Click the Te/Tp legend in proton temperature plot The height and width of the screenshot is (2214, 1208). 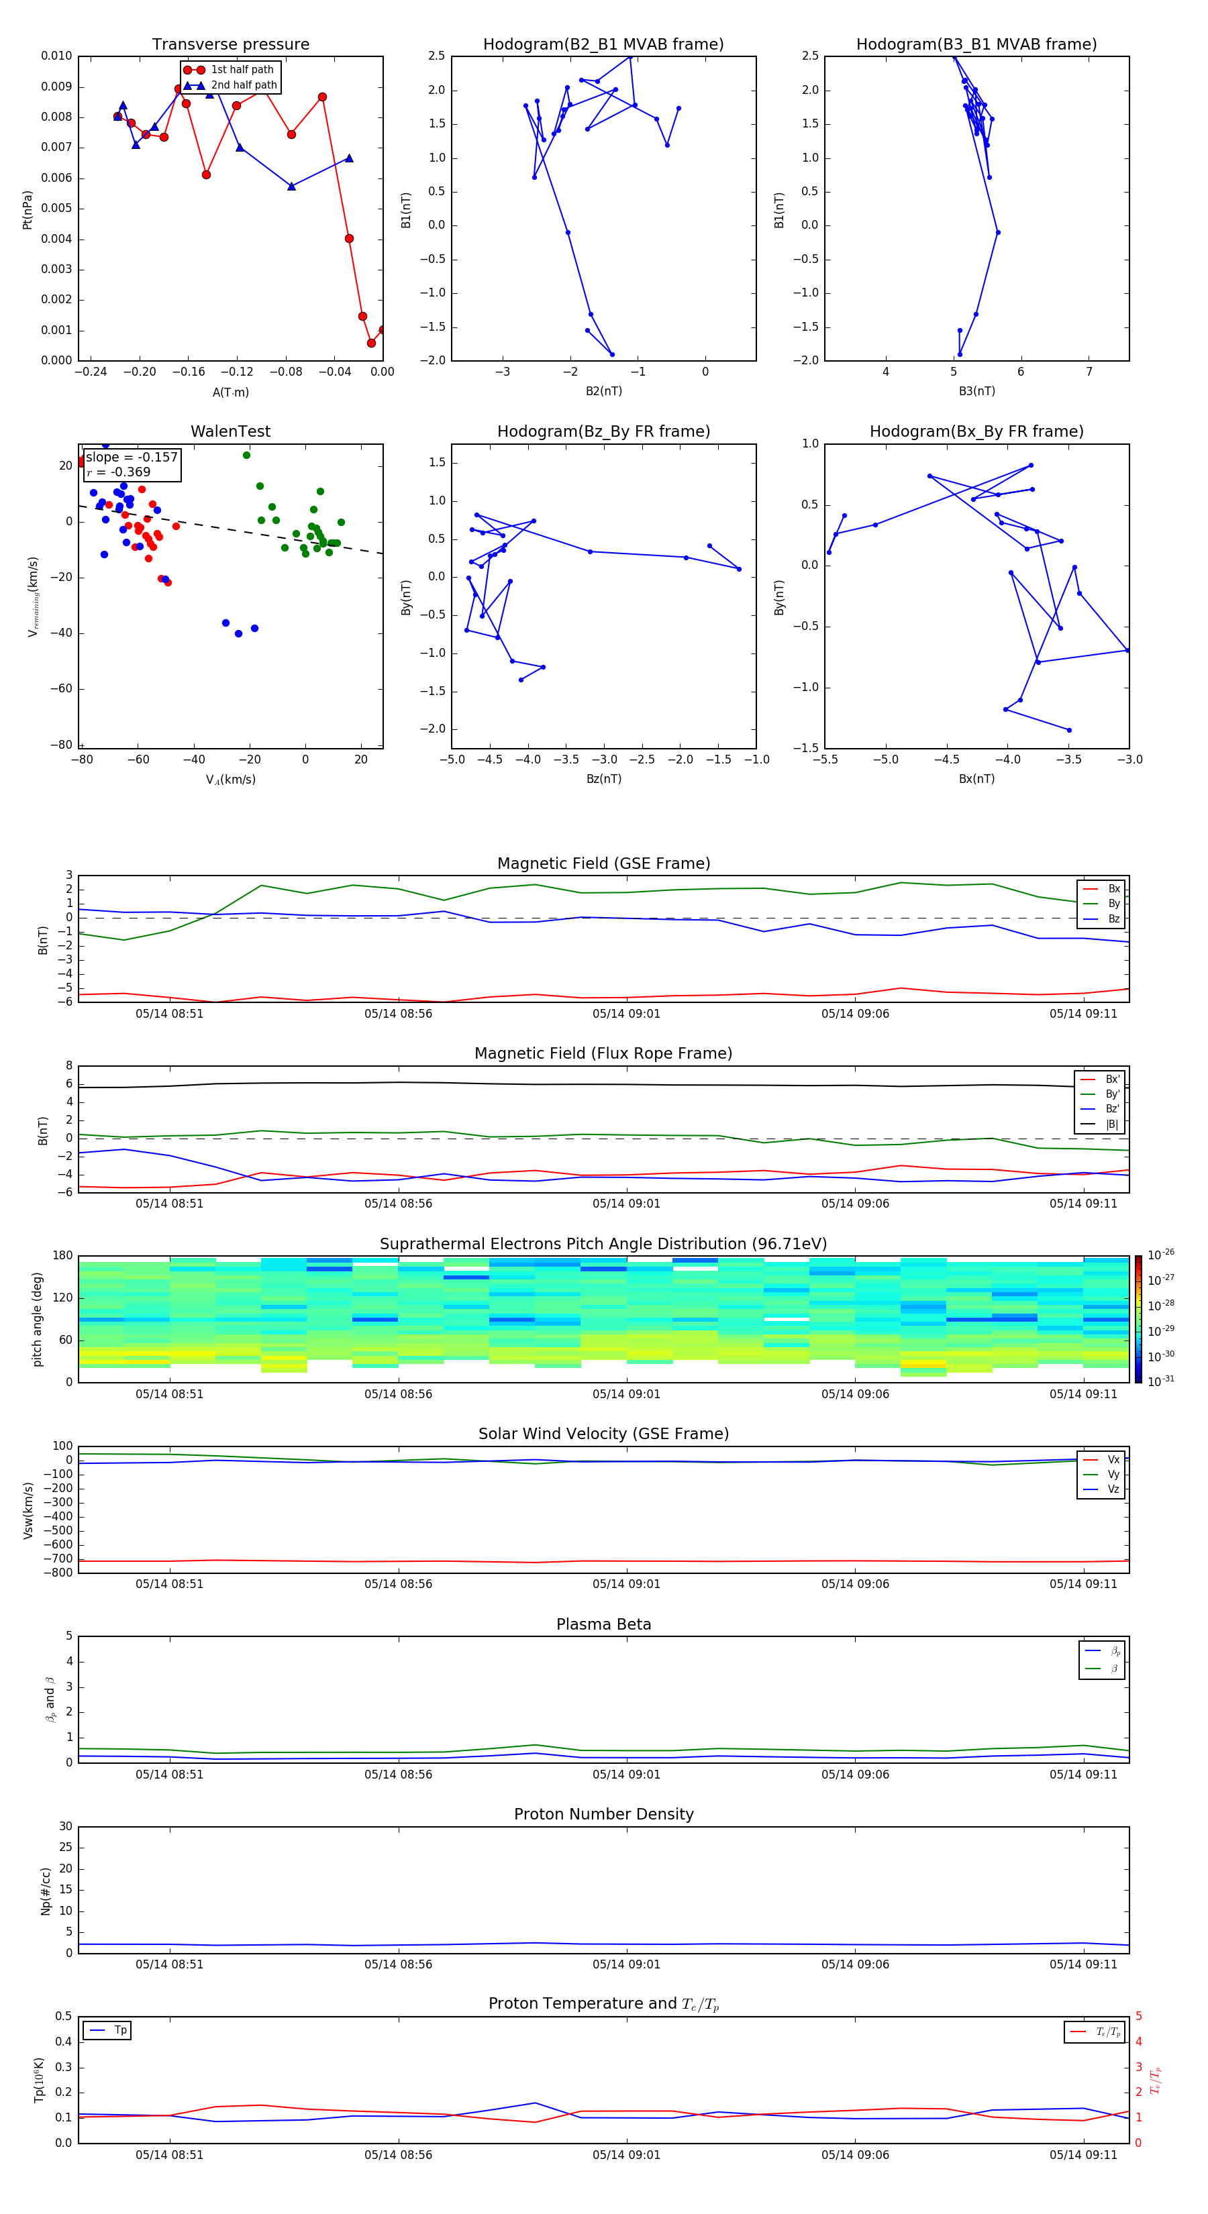(1095, 2032)
